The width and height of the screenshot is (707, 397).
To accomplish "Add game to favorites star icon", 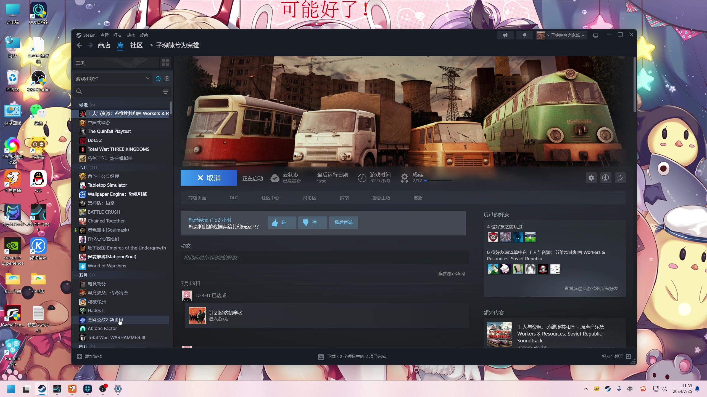I will pyautogui.click(x=620, y=178).
